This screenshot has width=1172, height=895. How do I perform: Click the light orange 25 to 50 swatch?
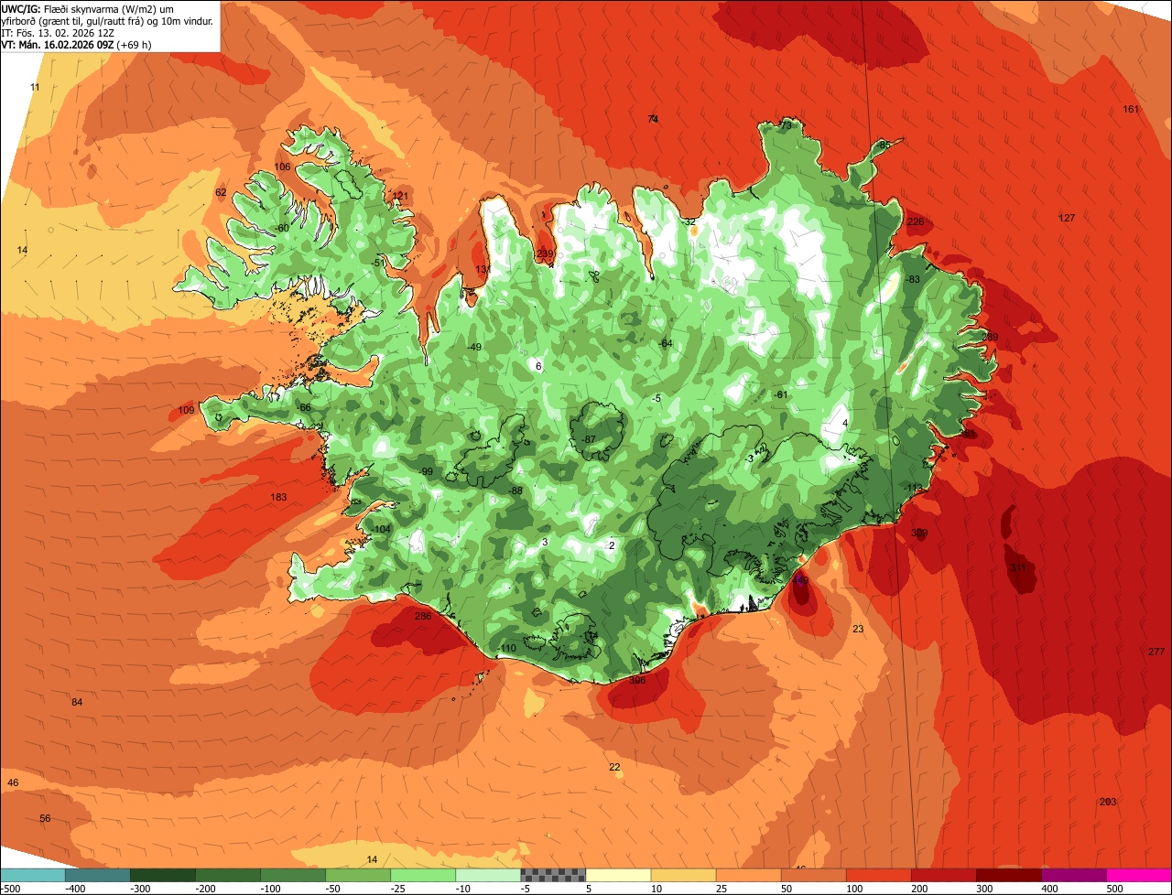click(x=748, y=875)
